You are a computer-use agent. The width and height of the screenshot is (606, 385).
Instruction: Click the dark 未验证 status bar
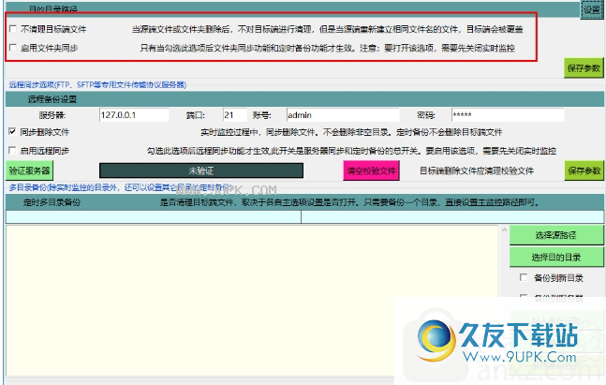point(201,170)
